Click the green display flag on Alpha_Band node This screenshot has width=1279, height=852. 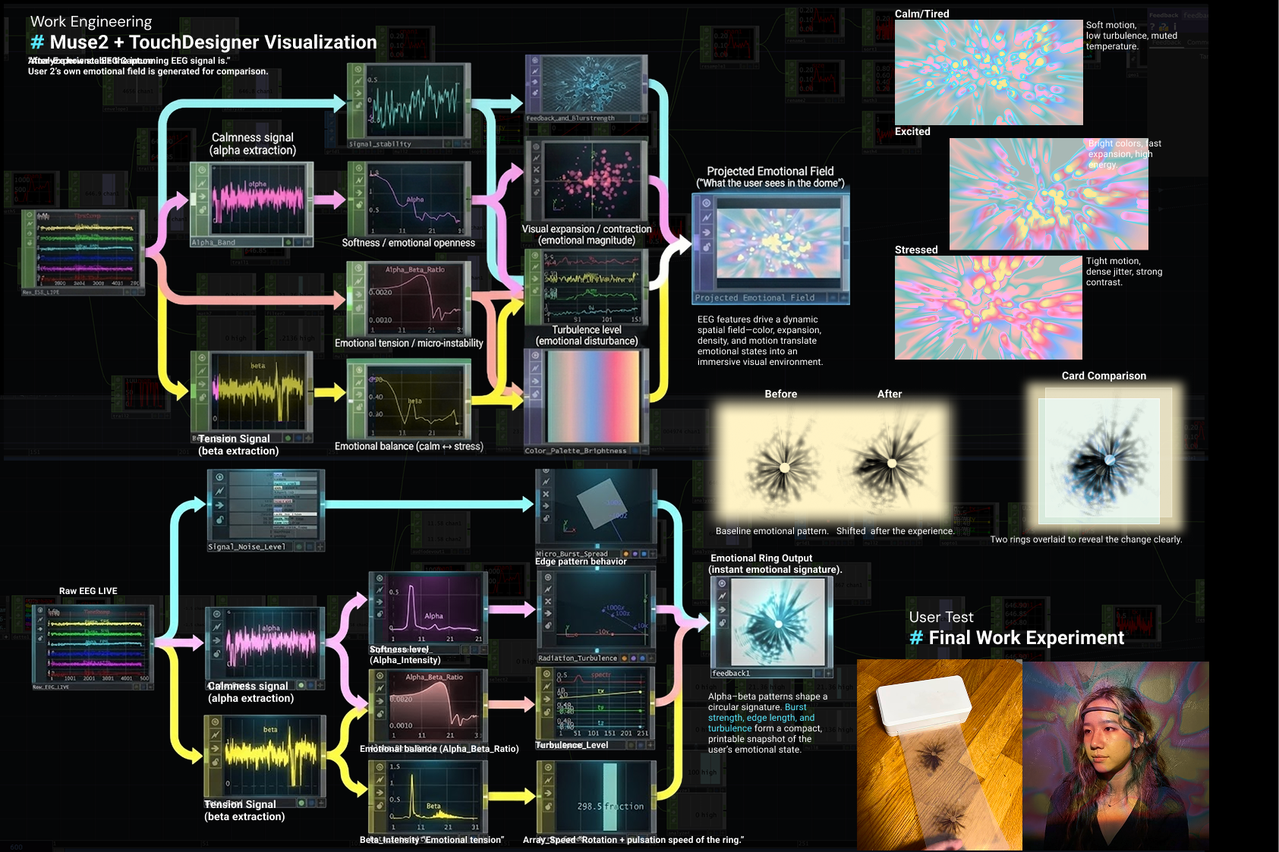click(x=288, y=242)
